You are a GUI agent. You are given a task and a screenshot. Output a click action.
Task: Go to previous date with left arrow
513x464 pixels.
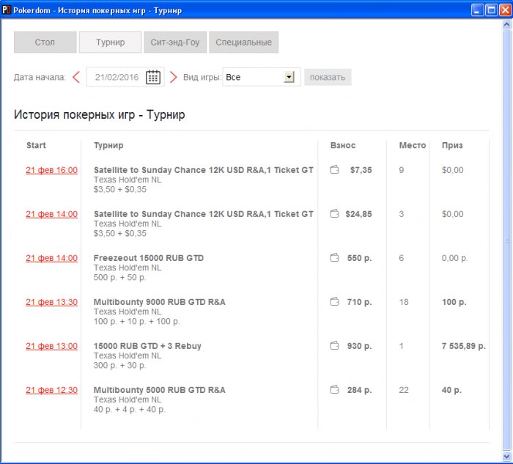click(76, 77)
